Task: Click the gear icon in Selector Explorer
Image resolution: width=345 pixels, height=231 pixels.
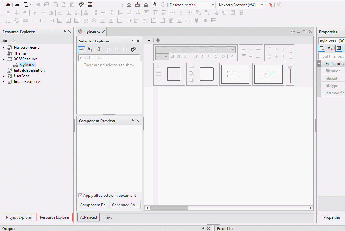Action: 133,49
